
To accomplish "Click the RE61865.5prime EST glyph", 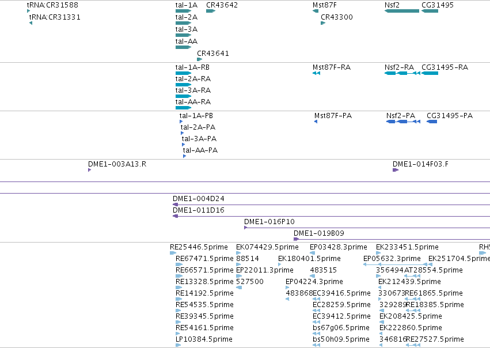I will click(412, 299).
